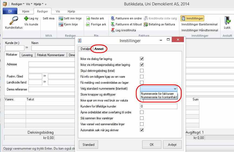Choose Nummerserie for kontantfakt option
This screenshot has width=234, height=152.
point(159,97)
